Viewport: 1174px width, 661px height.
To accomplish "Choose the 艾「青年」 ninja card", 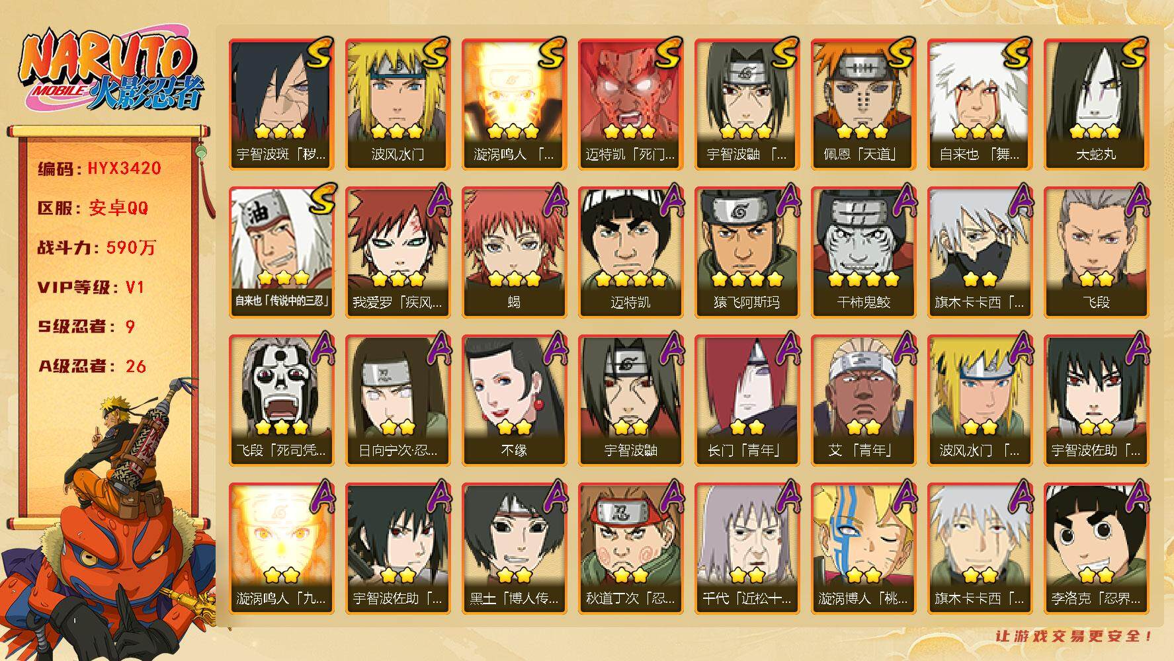I will click(x=863, y=400).
